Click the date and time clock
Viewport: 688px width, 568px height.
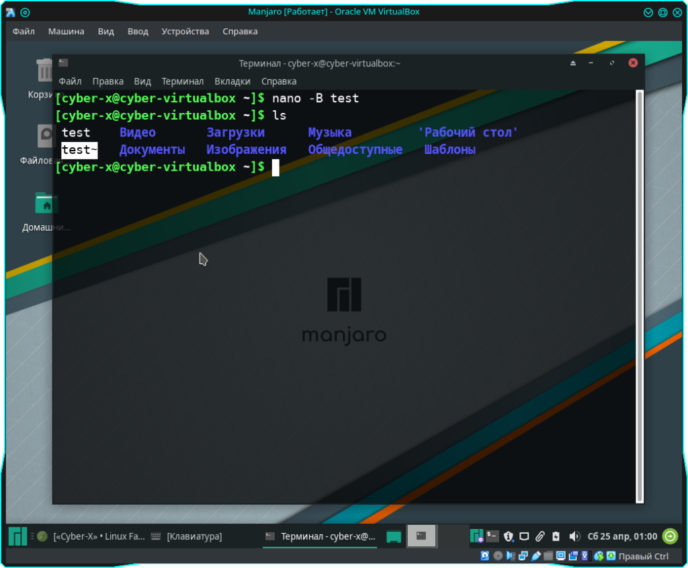[622, 536]
